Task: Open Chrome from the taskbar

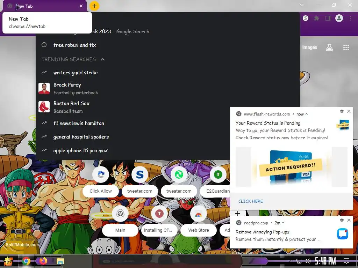Action: coord(26,261)
